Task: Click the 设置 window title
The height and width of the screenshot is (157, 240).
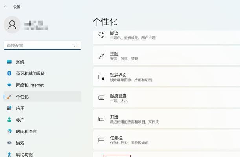Action: (x=17, y=7)
